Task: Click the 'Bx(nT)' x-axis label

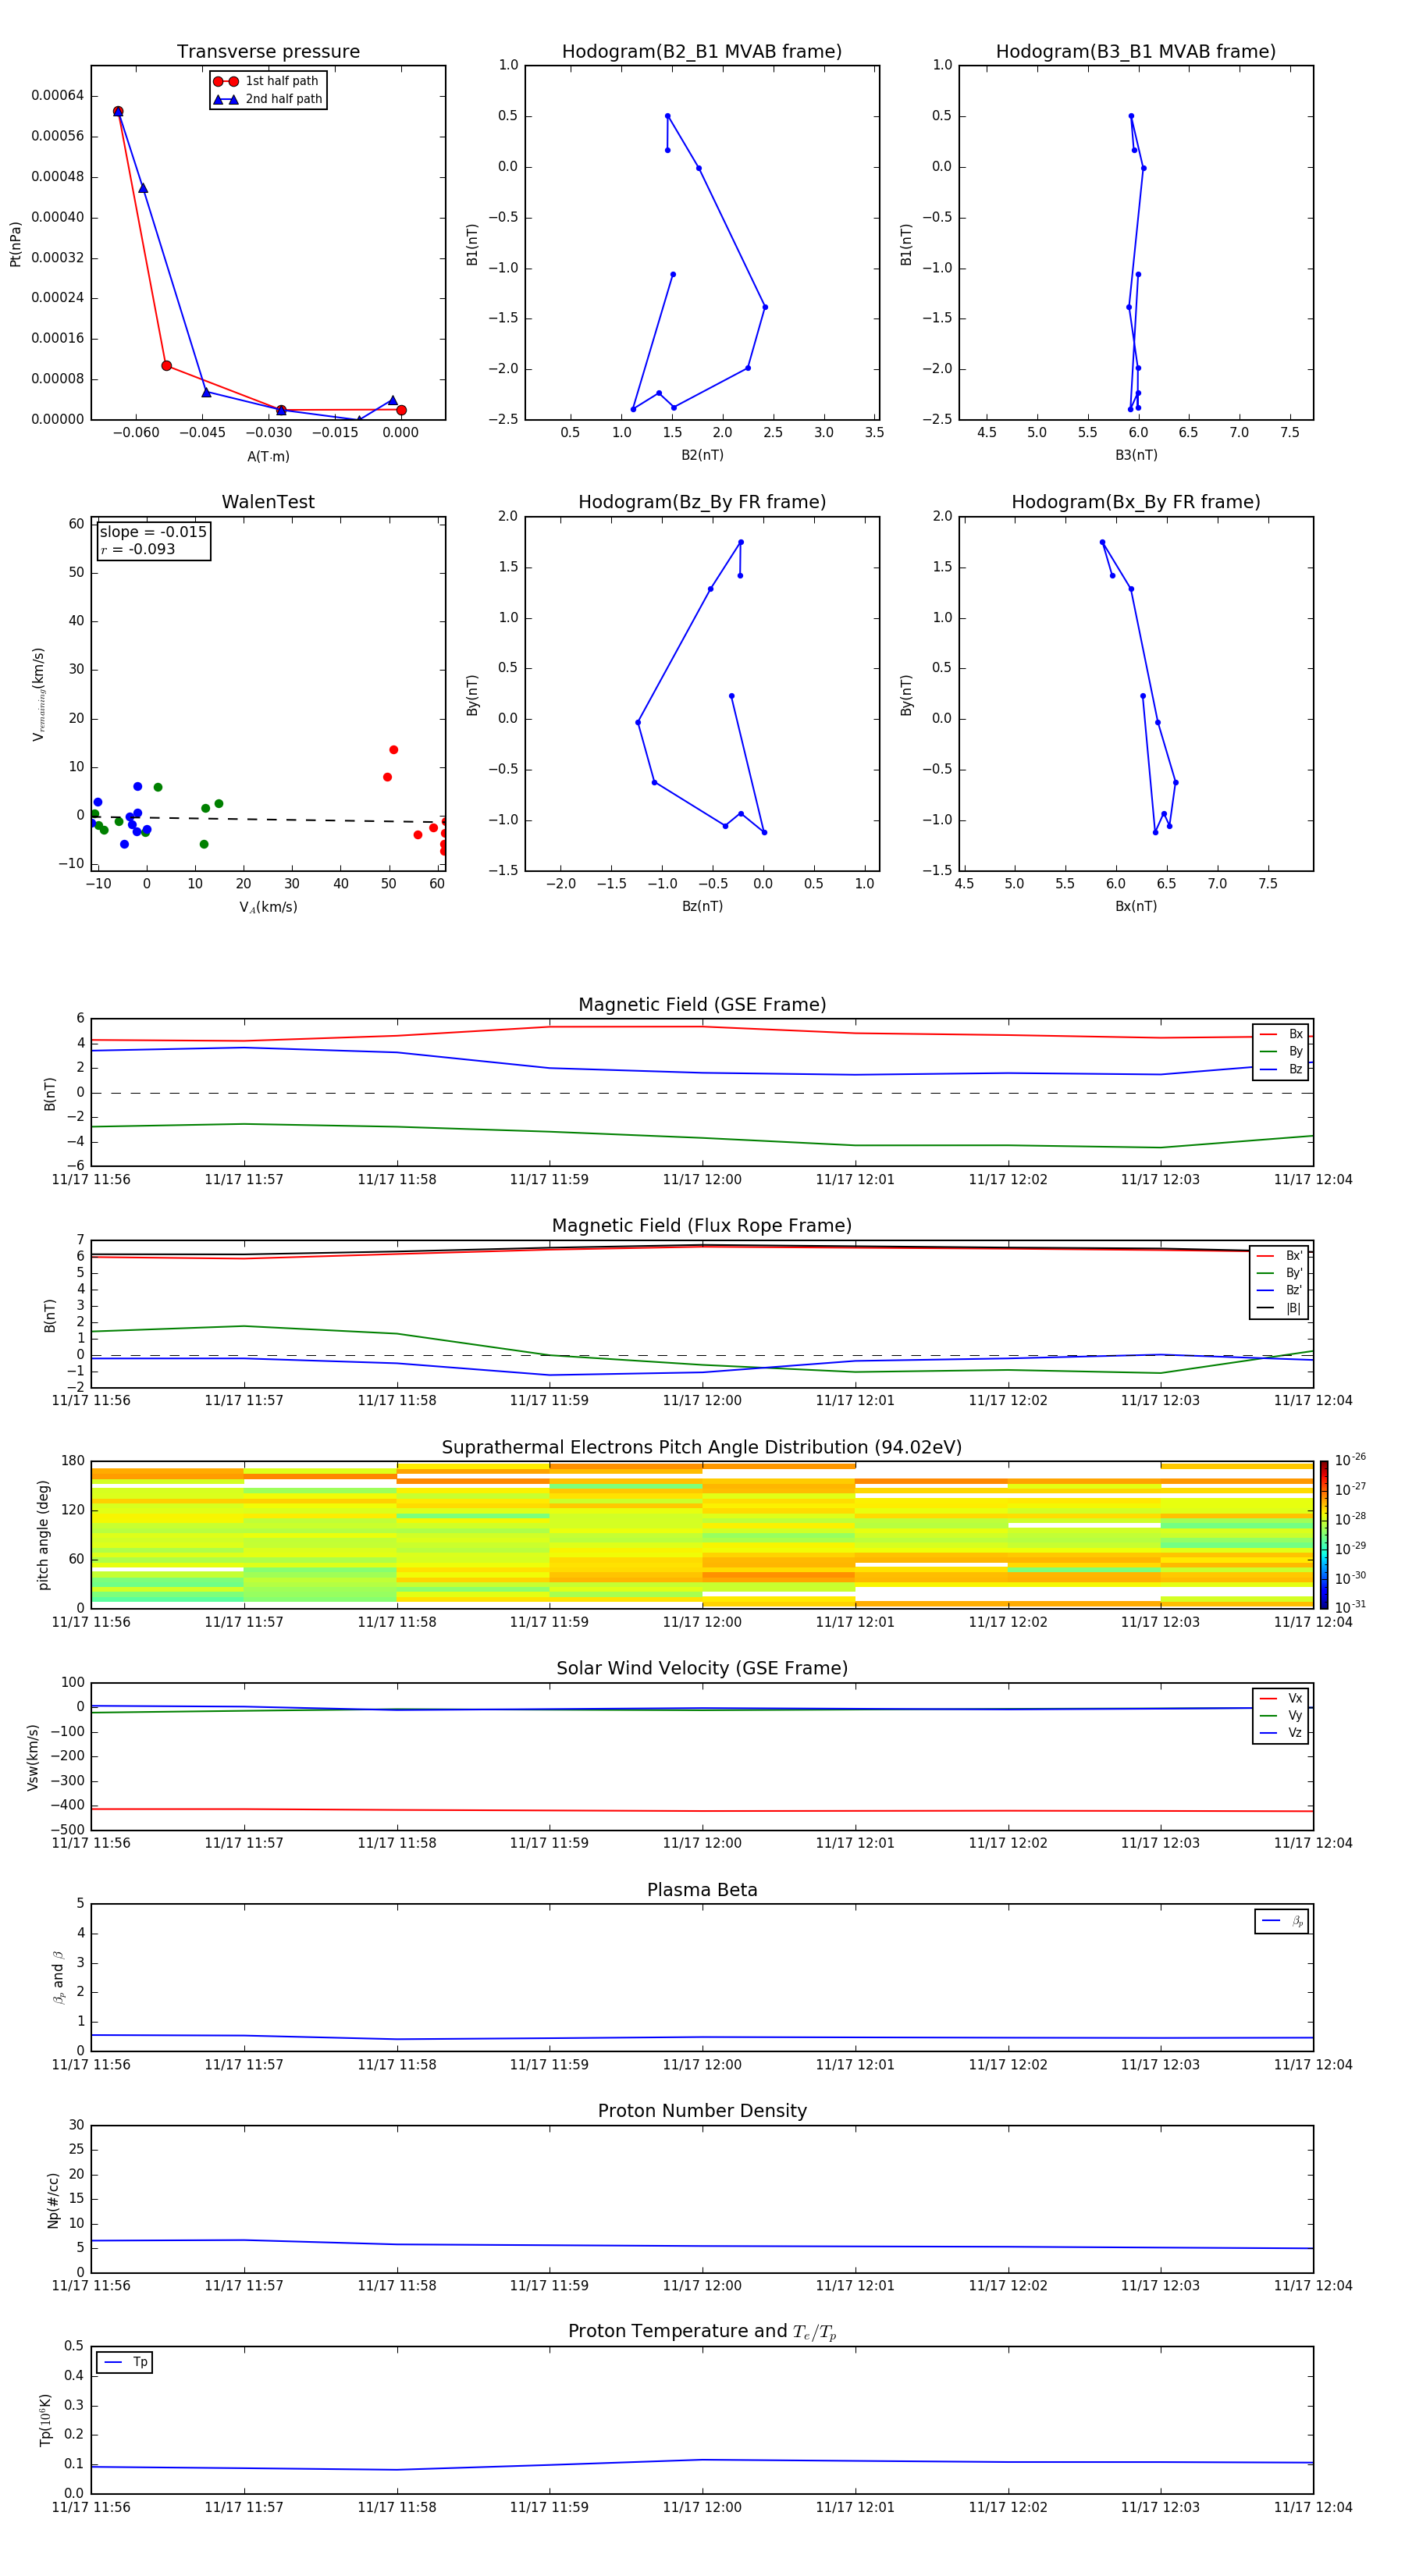Action: [1136, 906]
